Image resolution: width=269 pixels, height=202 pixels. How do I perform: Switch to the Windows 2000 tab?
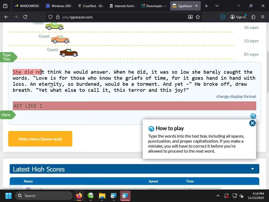point(59,6)
